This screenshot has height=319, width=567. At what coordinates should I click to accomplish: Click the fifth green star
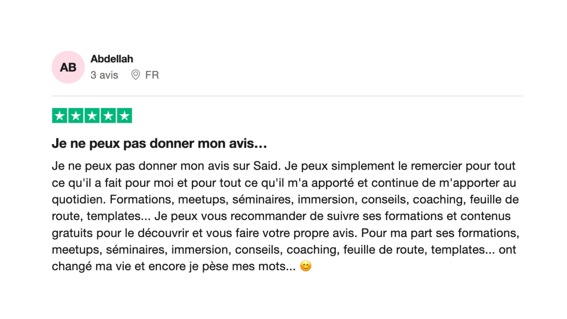pos(124,116)
